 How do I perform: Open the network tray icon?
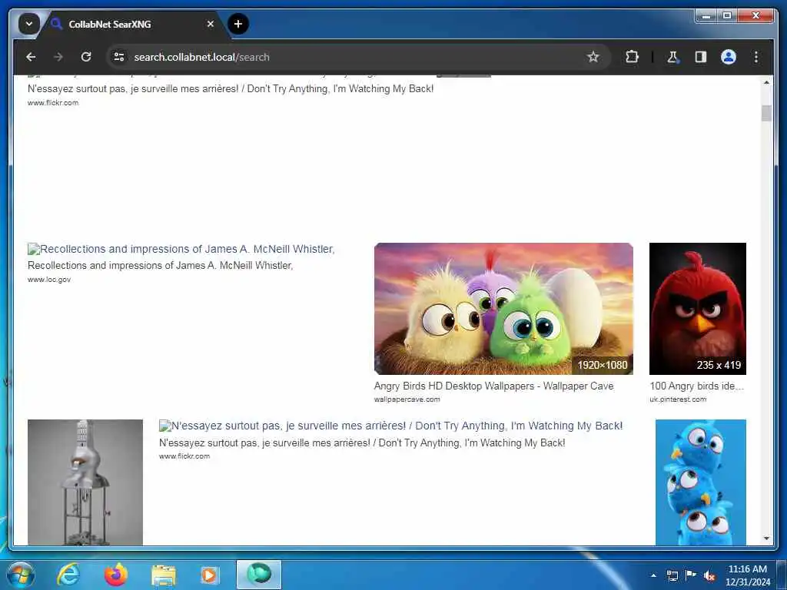(x=672, y=575)
